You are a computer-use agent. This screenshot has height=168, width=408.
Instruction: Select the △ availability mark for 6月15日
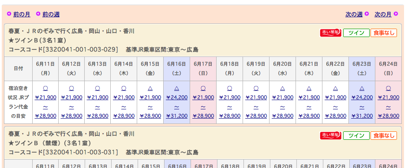point(150,89)
